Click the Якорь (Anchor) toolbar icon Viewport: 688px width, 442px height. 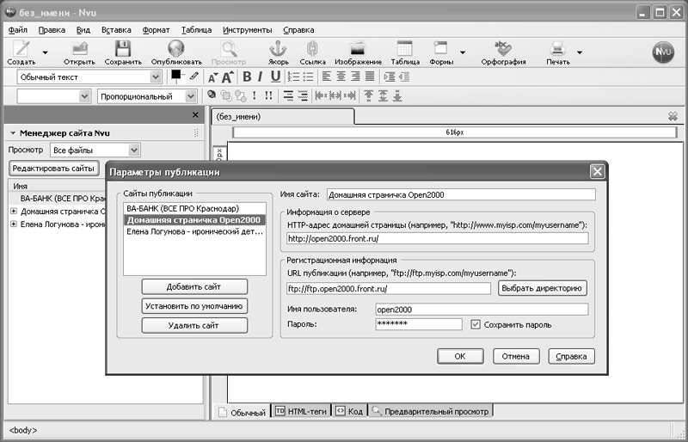279,49
